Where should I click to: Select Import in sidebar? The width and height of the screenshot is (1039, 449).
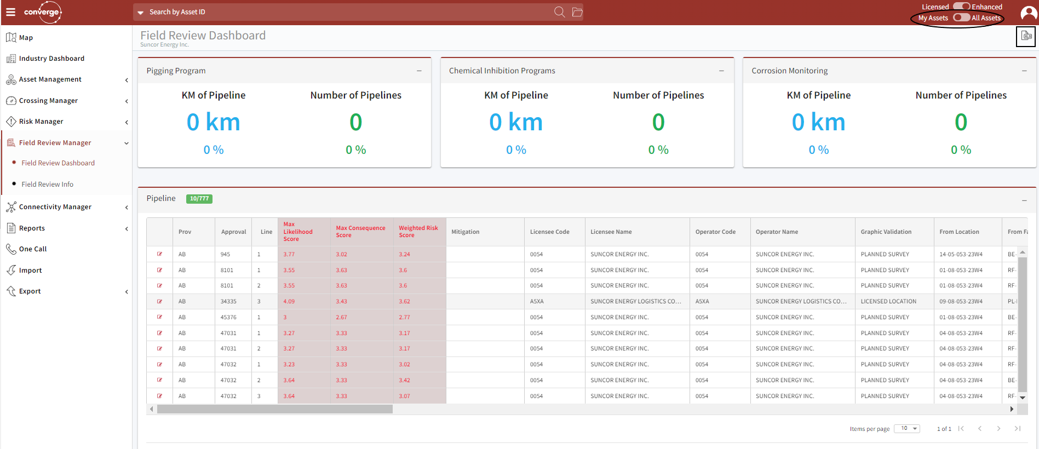pos(30,270)
